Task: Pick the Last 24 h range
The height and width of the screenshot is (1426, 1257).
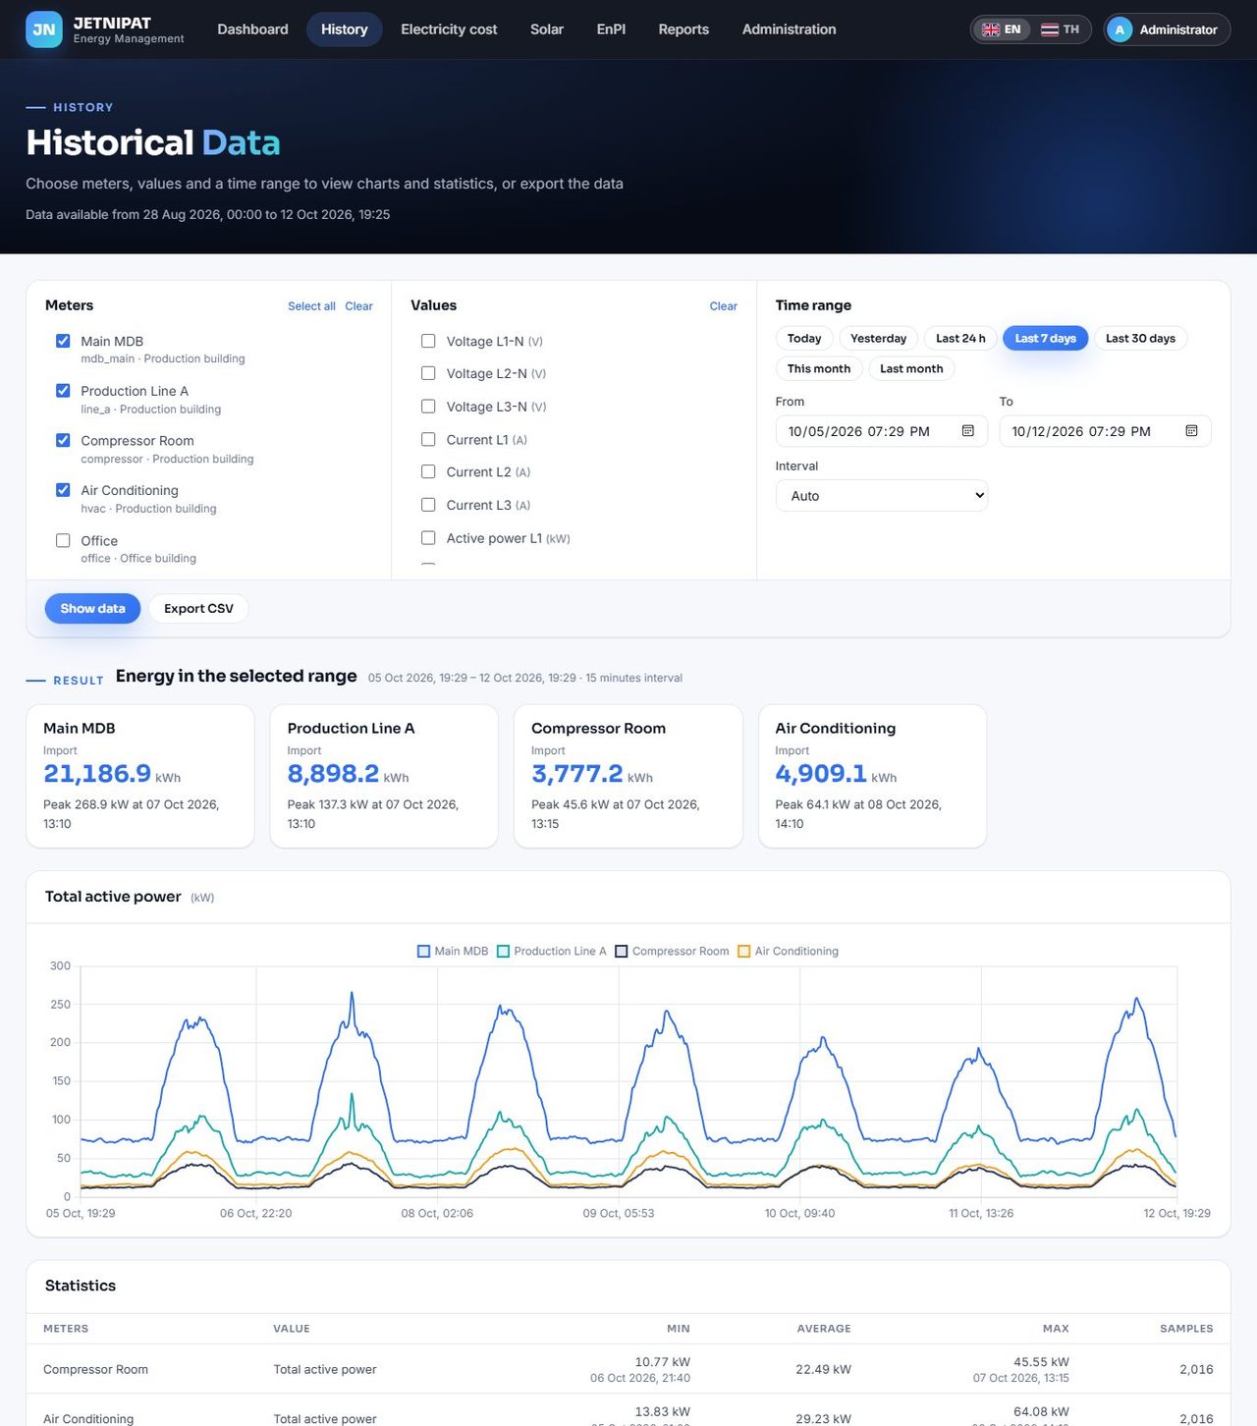Action: [x=960, y=339]
